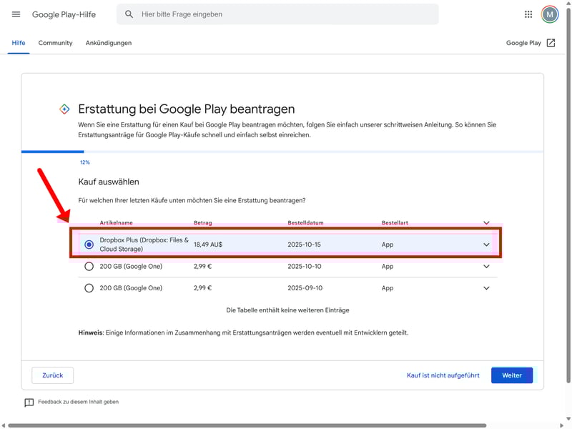Click the Google Play refund logo icon
This screenshot has height=429, width=572.
pos(64,109)
